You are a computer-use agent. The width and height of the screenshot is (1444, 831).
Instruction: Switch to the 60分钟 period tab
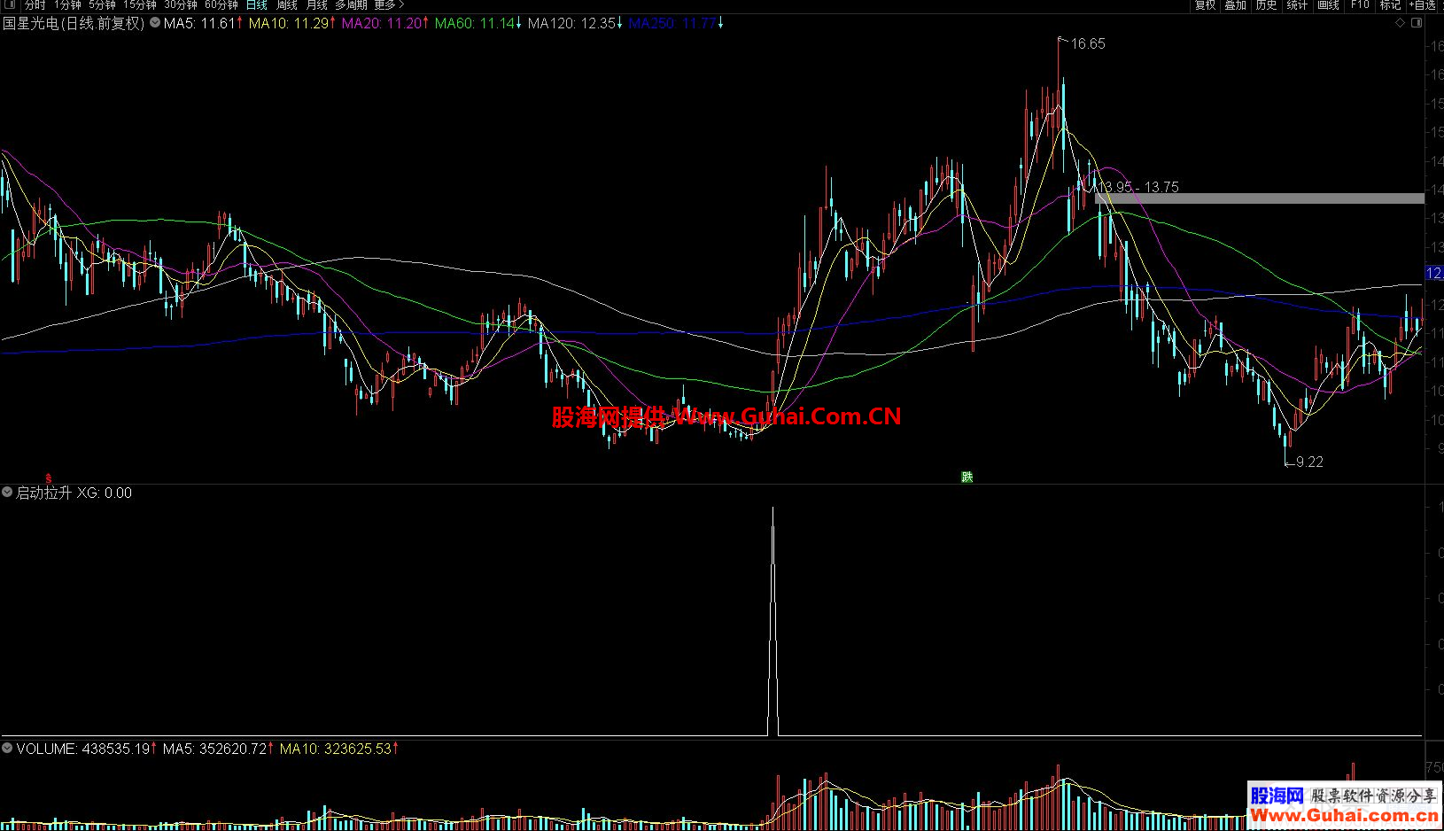pos(221,4)
